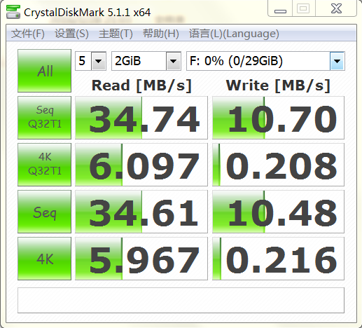Expand the test size dropdown showing 2GiB

[173, 61]
